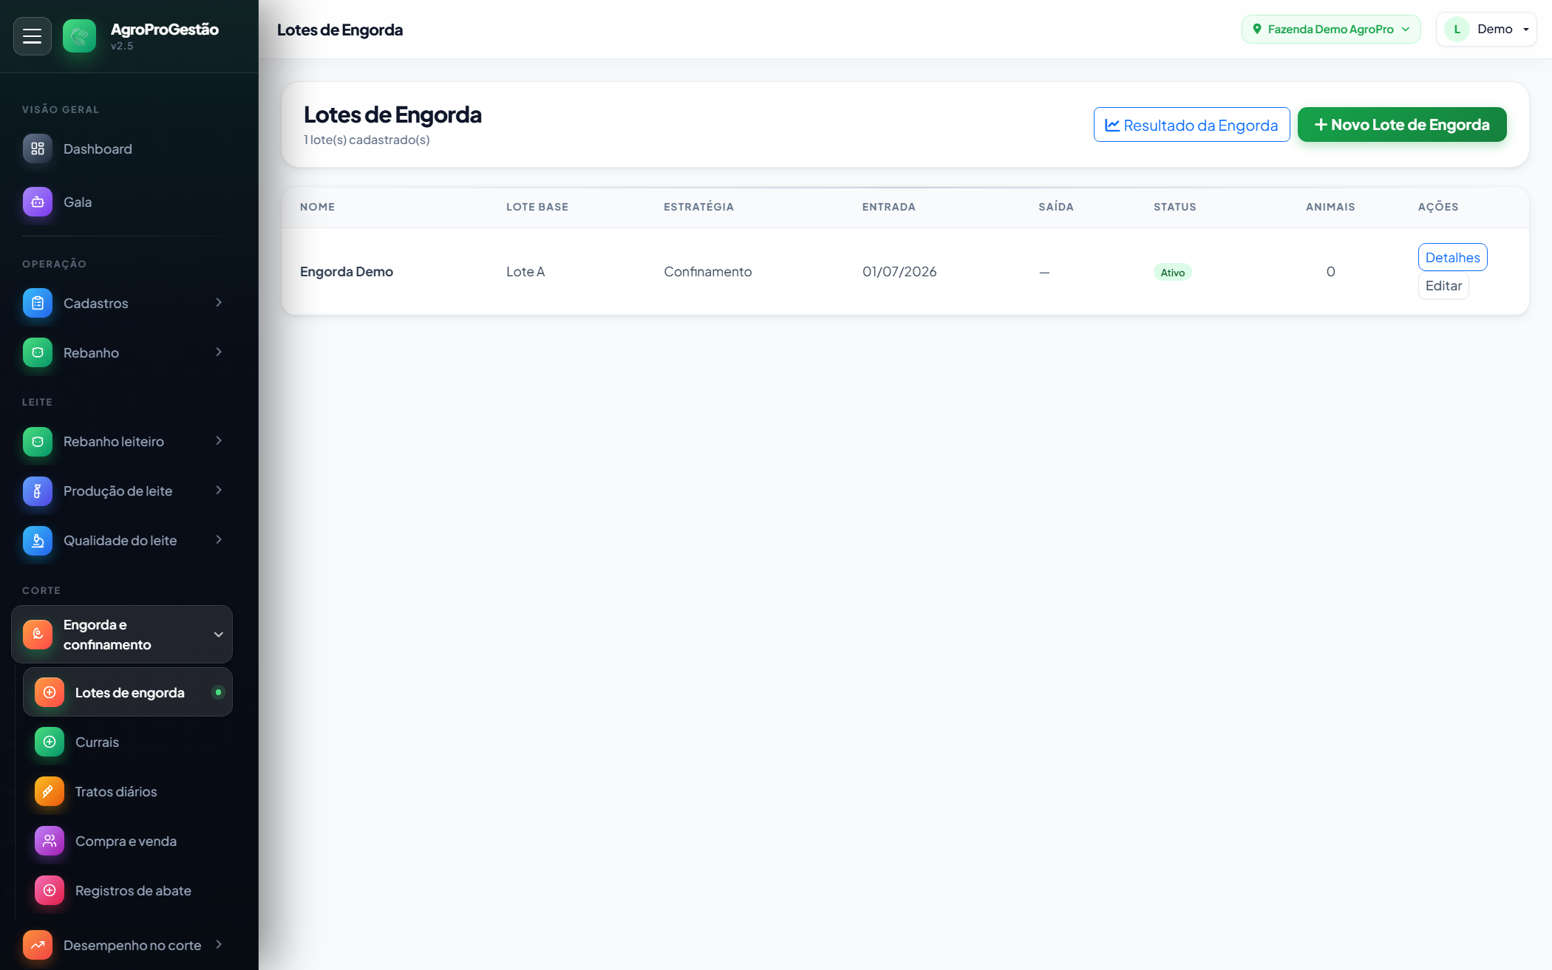Image resolution: width=1552 pixels, height=970 pixels.
Task: Click the Produção de leite bottle icon
Action: click(x=38, y=491)
